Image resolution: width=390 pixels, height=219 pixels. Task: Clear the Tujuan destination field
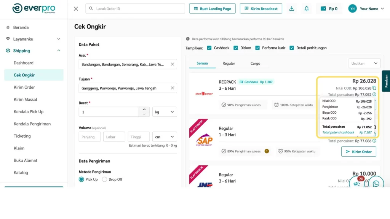172,88
